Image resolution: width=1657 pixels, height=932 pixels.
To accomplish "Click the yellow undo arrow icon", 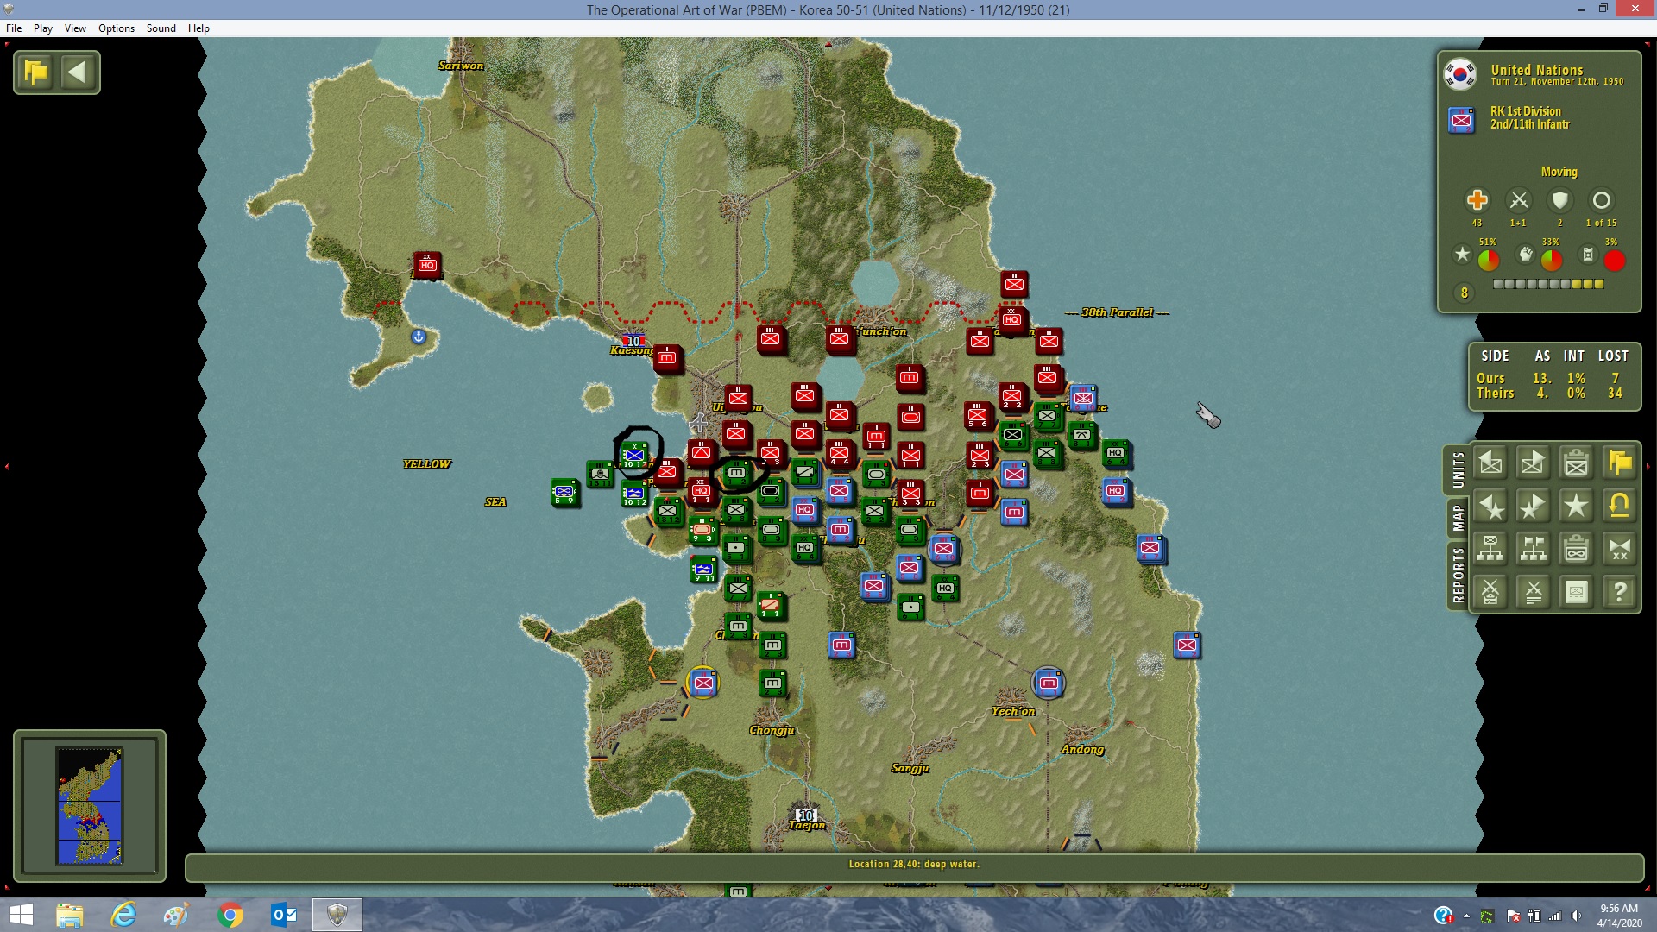I will tap(1620, 507).
